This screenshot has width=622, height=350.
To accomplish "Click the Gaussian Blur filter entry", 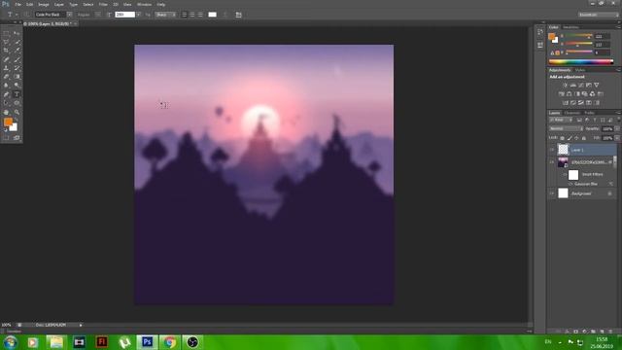I will [586, 184].
